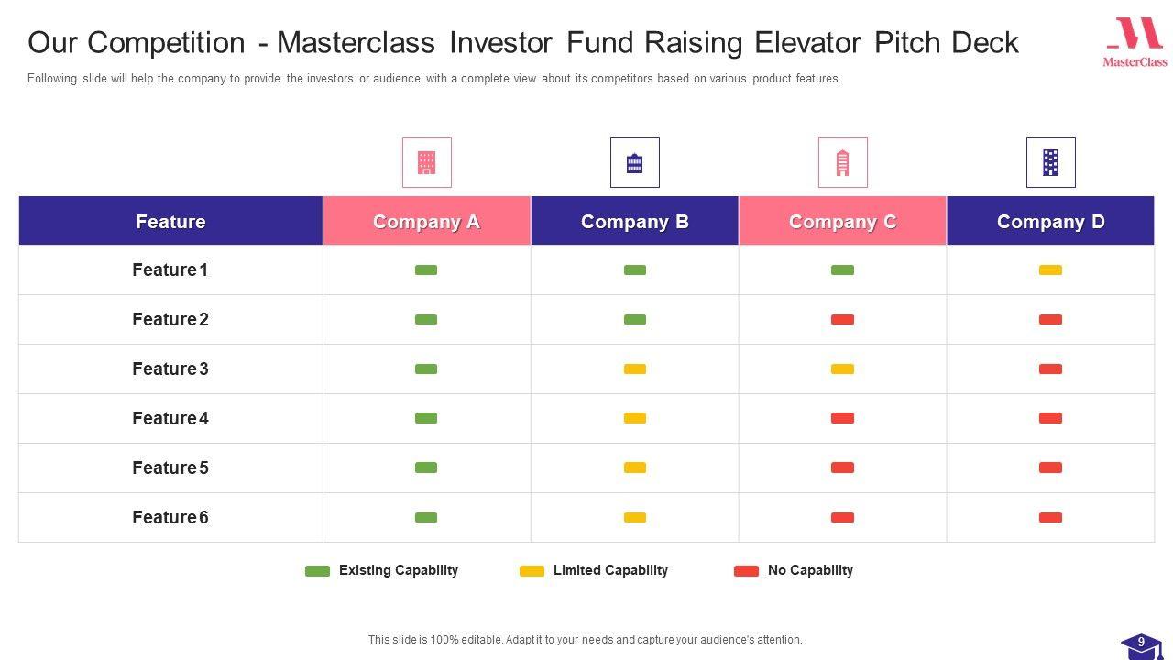Click the red No Capability legend swatch
Image resolution: width=1173 pixels, height=660 pixels.
click(746, 571)
